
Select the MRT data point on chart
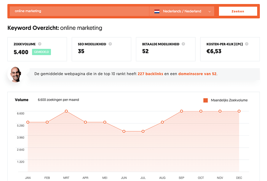coord(66,111)
